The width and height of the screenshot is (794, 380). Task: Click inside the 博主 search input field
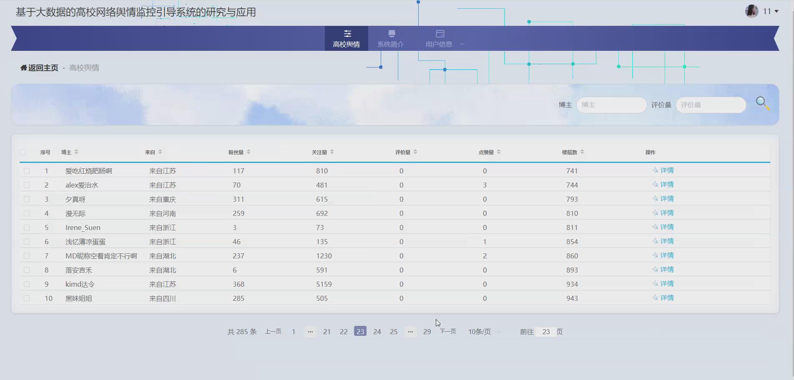coord(611,105)
